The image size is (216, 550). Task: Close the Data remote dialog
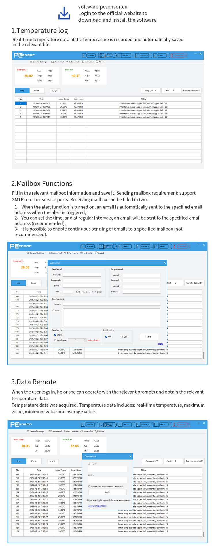pyautogui.click(x=130, y=456)
